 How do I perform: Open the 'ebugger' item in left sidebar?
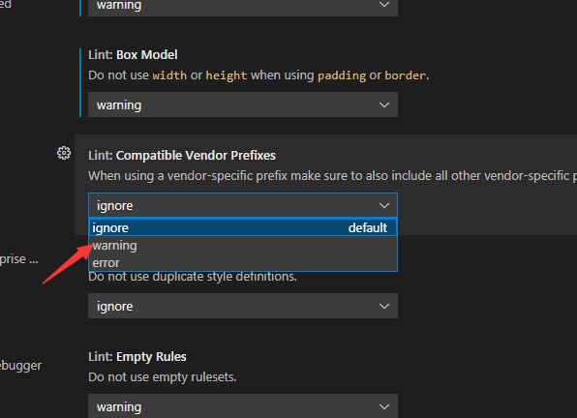click(x=20, y=366)
